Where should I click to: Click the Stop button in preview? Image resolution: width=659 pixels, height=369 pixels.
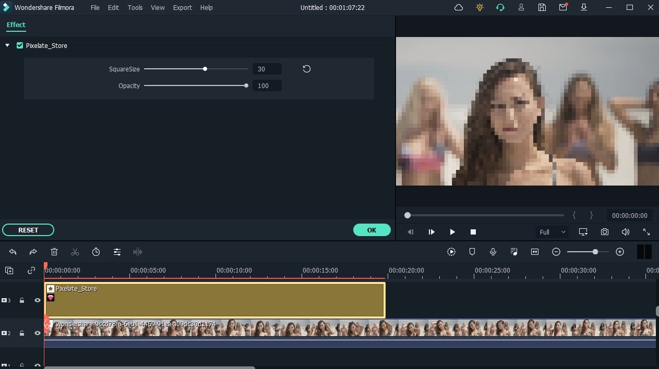[x=473, y=232]
